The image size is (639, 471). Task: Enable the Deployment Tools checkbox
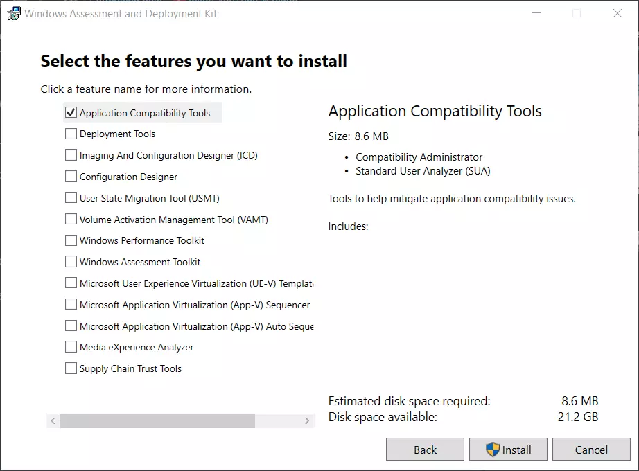pos(71,134)
